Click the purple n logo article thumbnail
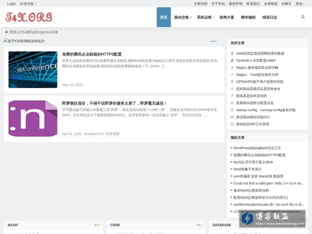Viewport: 312px width, 234px height. (33, 119)
